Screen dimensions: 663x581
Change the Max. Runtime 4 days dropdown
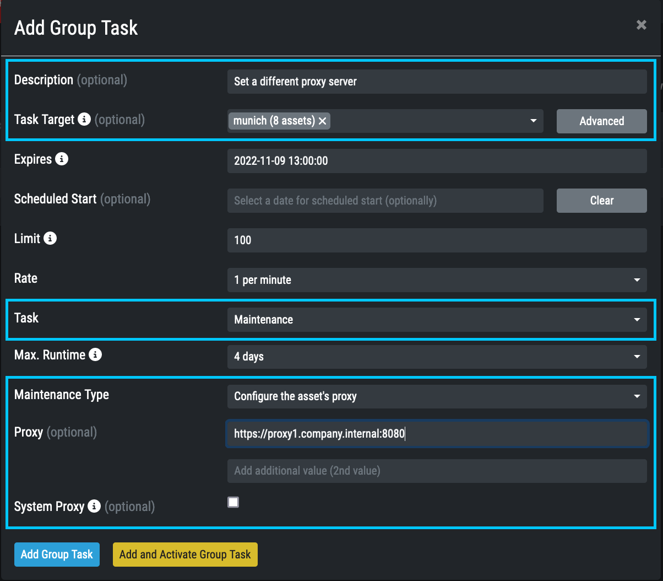click(437, 357)
